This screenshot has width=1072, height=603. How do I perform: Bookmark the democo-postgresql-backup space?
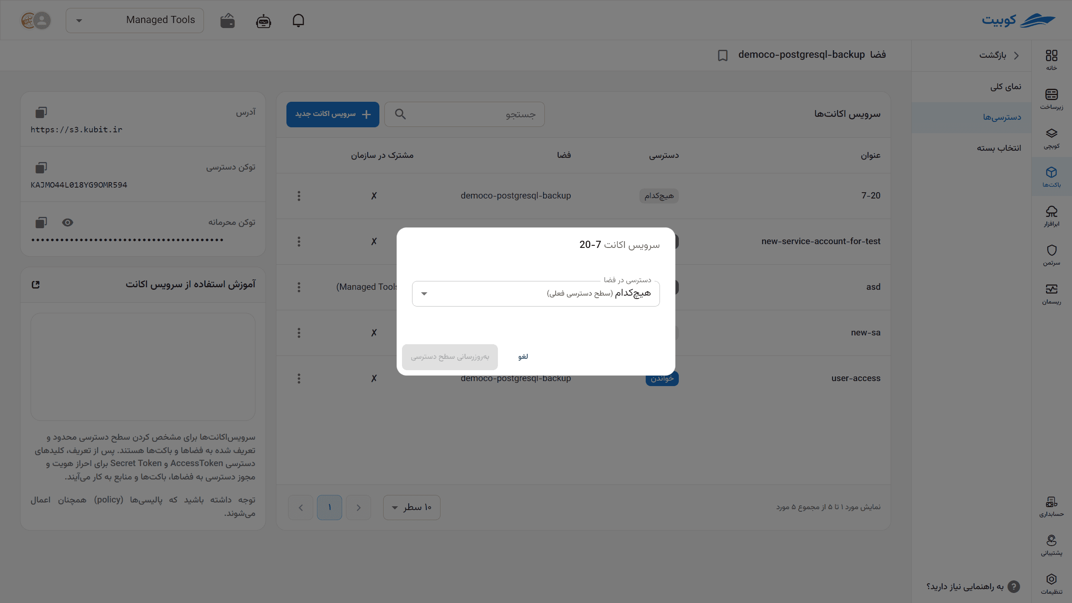click(x=723, y=55)
